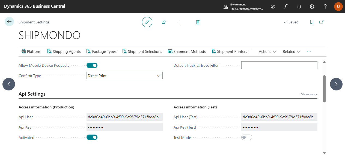Click Dynamics 365 Business Central title
Image resolution: width=345 pixels, height=155 pixels.
[35, 6]
